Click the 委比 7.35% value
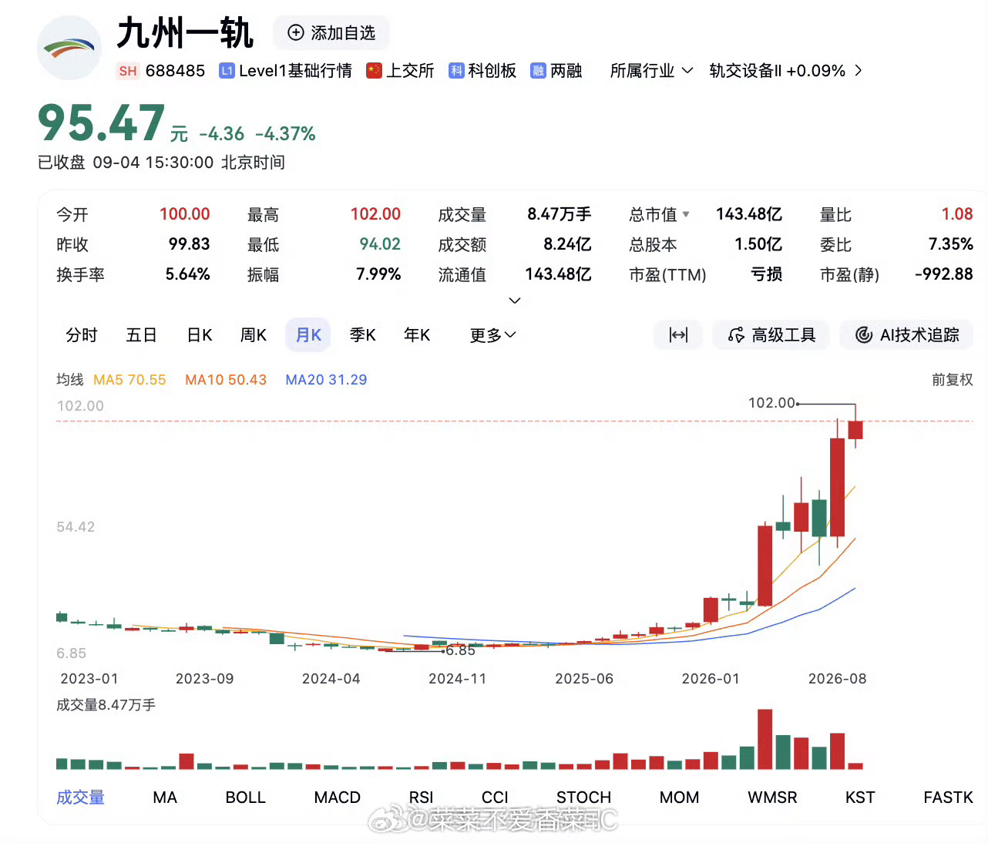The height and width of the screenshot is (843, 988). [x=951, y=244]
